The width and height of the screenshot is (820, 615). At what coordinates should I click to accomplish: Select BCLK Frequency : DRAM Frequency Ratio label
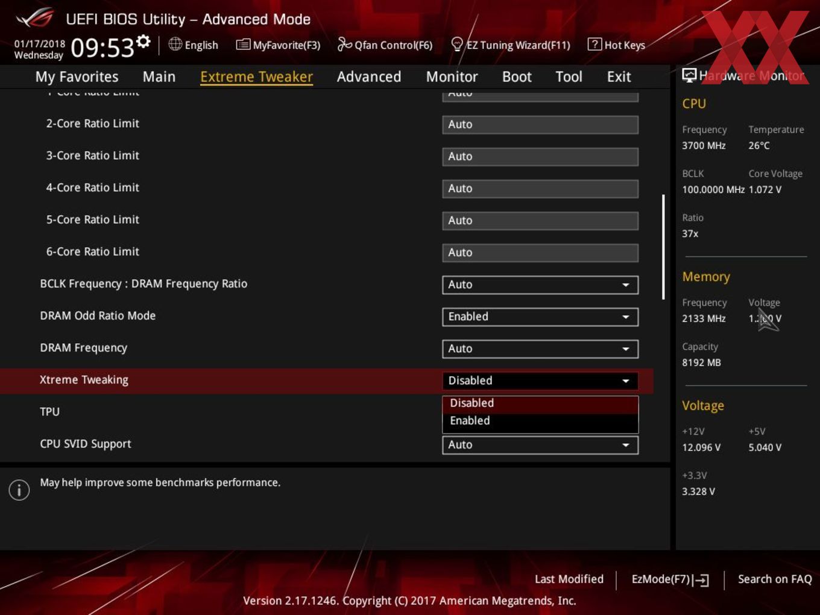click(x=143, y=284)
